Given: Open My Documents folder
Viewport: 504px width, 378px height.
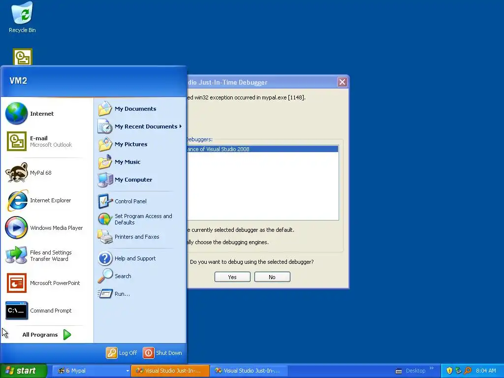Looking at the screenshot, I should coord(127,109).
